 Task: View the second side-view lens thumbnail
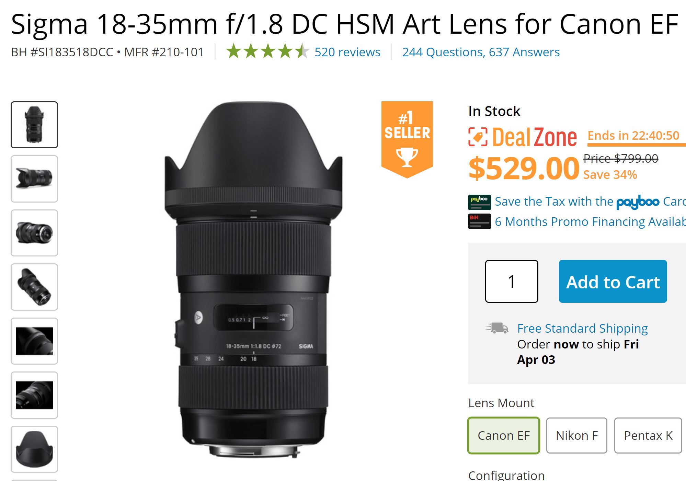pos(34,179)
